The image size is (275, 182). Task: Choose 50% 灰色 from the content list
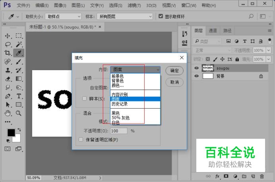(x=135, y=118)
